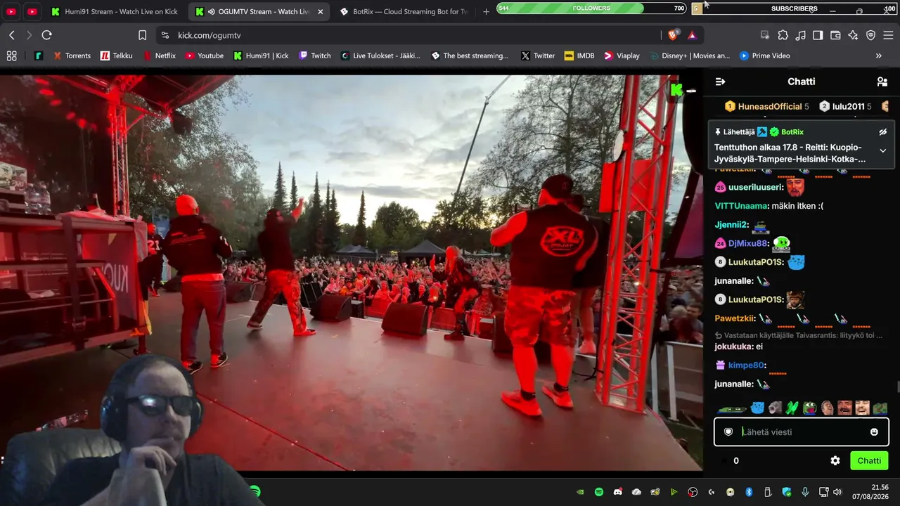
Task: Open chat settings gear
Action: (x=835, y=461)
